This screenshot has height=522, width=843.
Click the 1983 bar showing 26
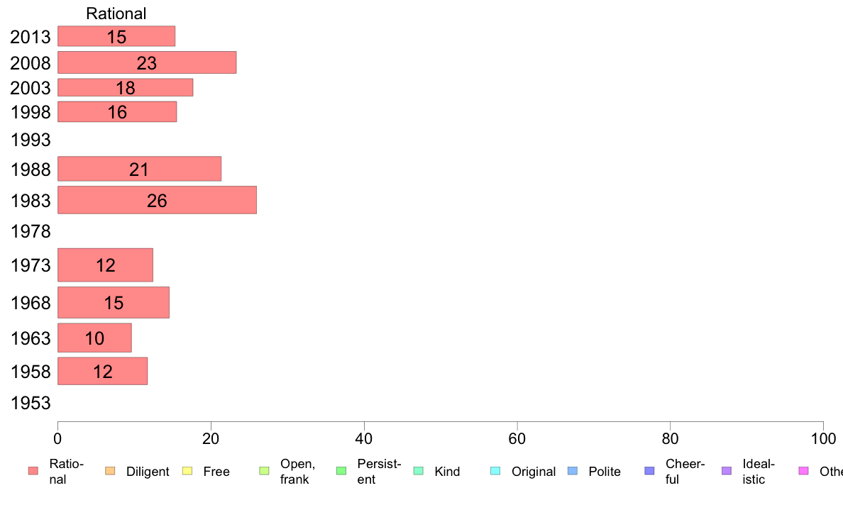[157, 200]
